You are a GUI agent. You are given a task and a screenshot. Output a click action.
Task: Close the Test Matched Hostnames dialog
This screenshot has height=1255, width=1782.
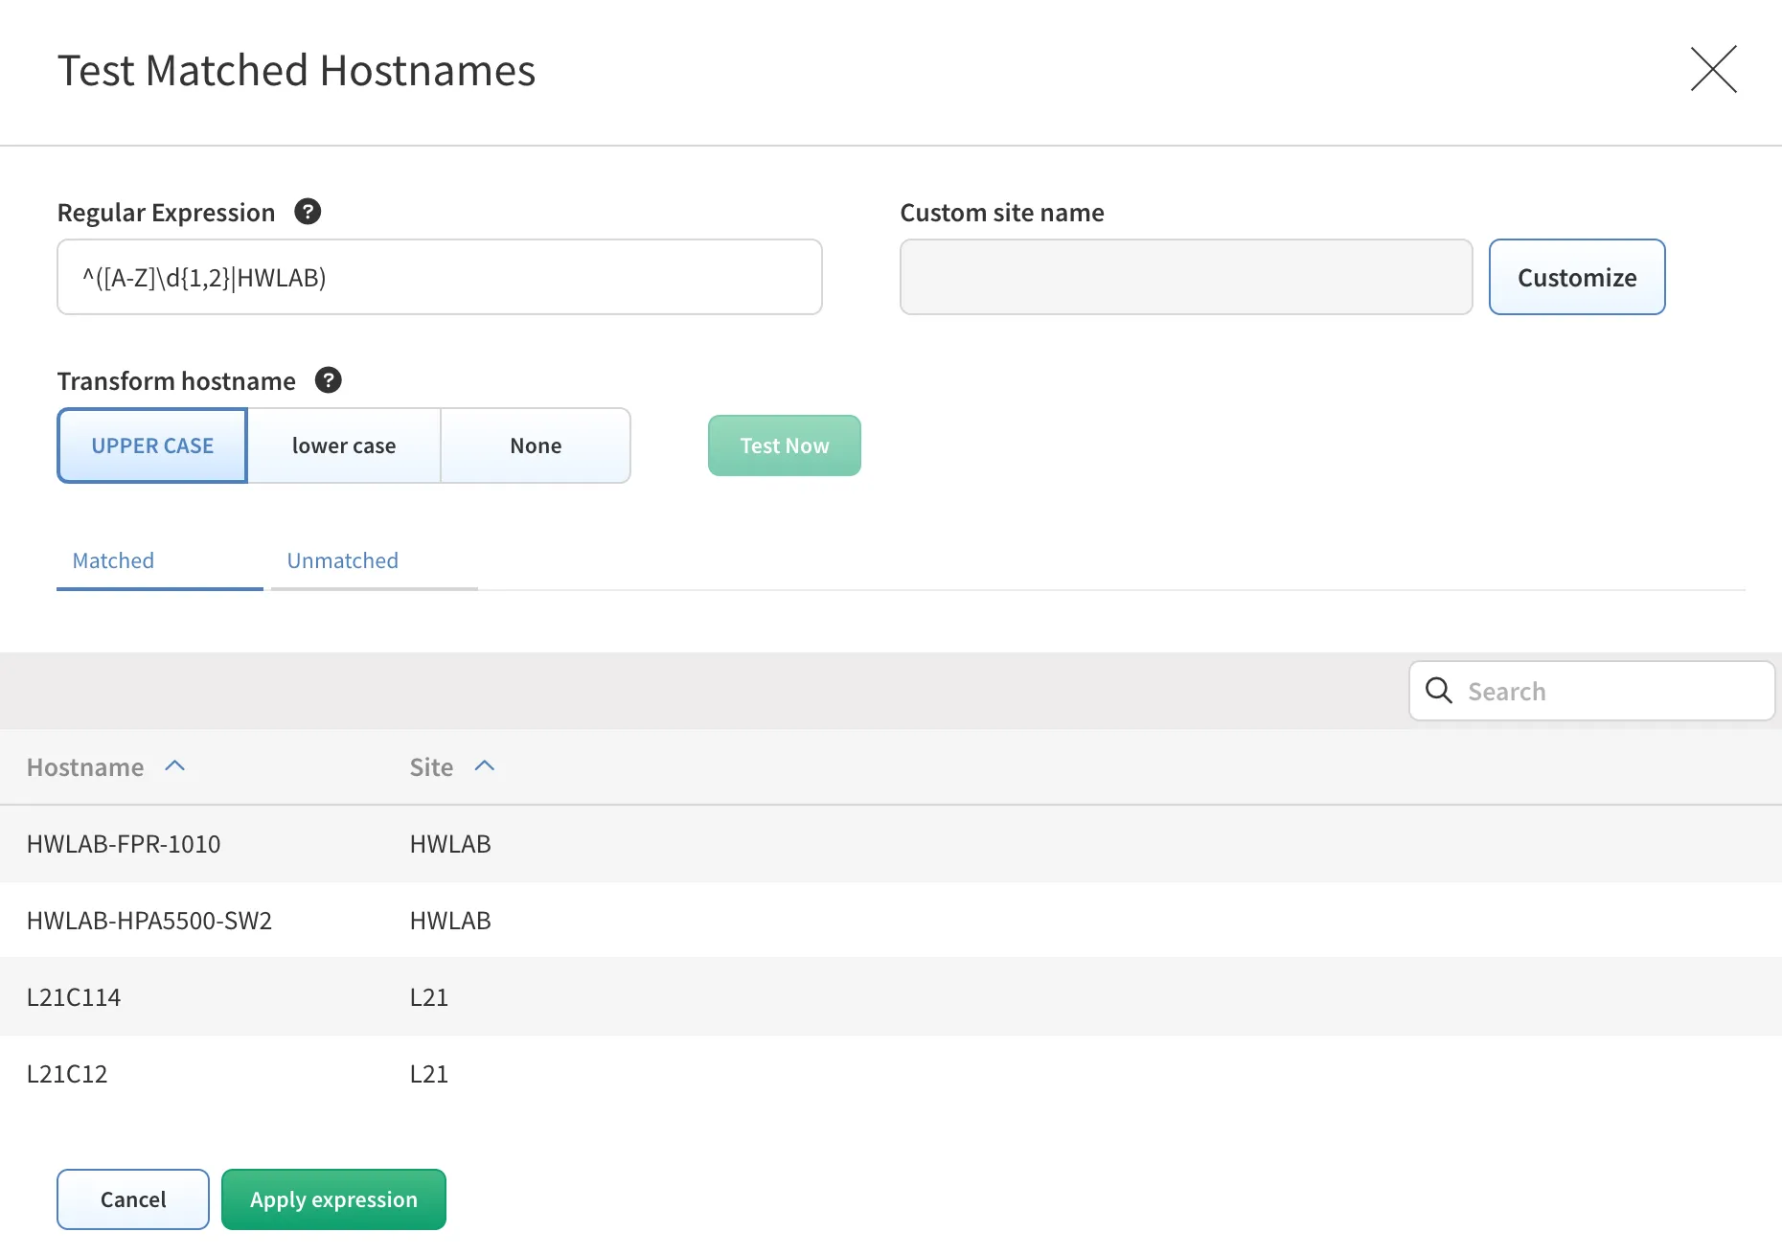(1714, 70)
